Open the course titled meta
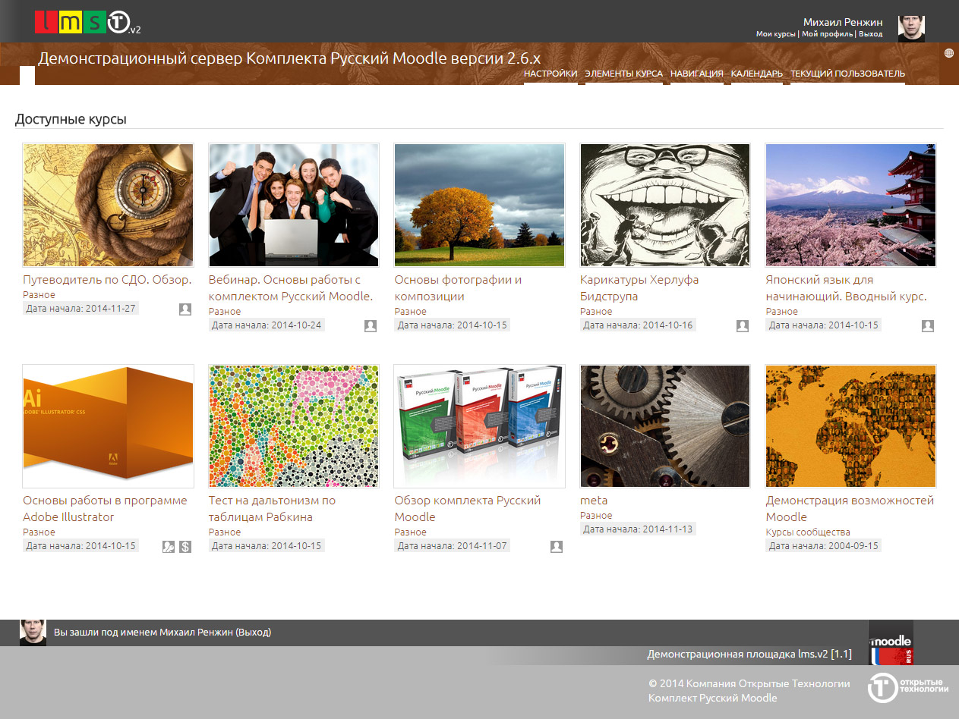Viewport: 959px width, 719px height. (594, 501)
